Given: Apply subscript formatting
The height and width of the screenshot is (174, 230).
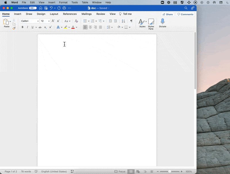Looking at the screenshot, I should [x=45, y=27].
